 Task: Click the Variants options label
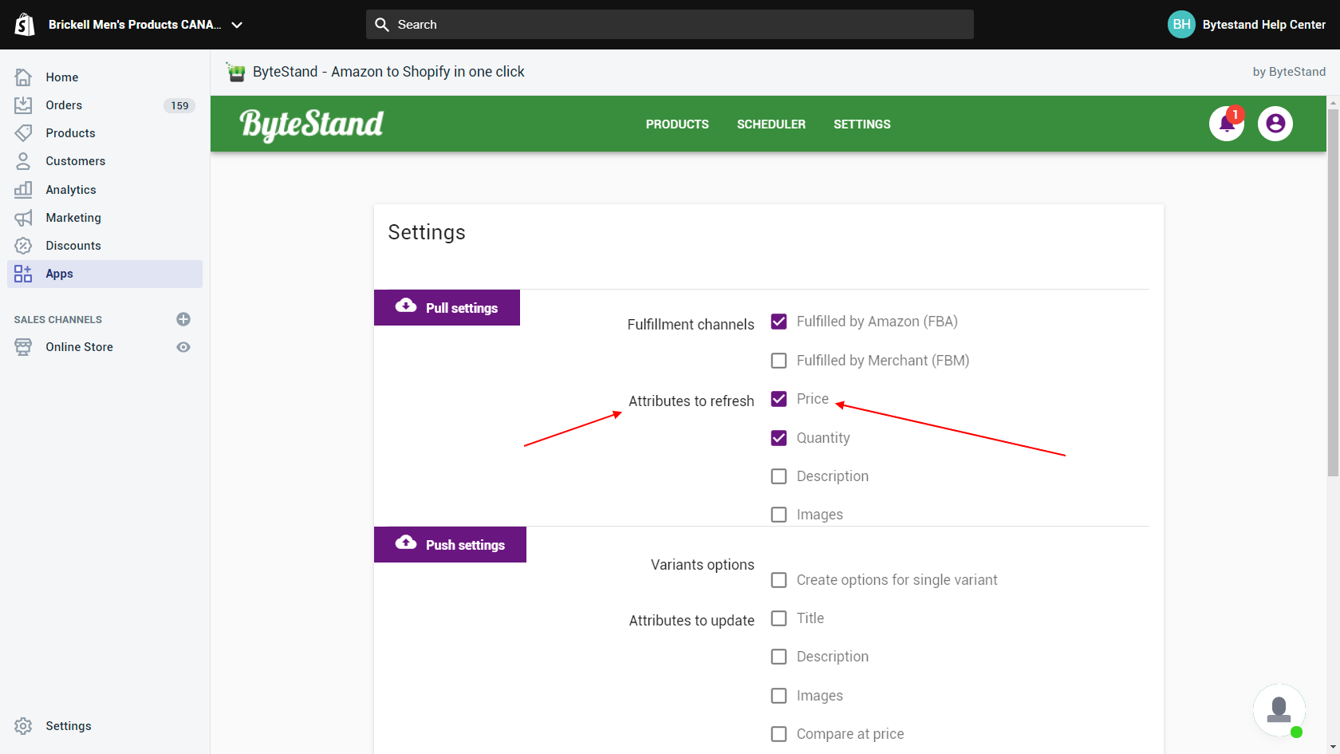(x=703, y=565)
